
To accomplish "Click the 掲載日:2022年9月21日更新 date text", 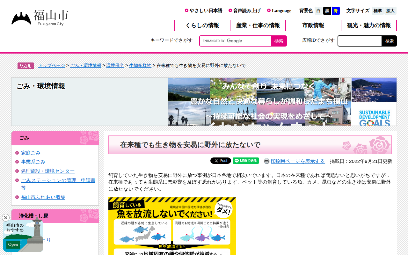I will [x=361, y=161].
